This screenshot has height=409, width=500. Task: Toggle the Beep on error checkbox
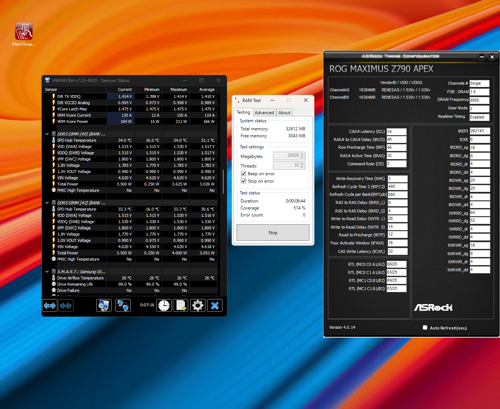(x=244, y=174)
